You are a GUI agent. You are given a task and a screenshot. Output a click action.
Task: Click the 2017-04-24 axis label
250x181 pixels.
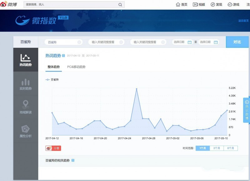(x=124, y=138)
